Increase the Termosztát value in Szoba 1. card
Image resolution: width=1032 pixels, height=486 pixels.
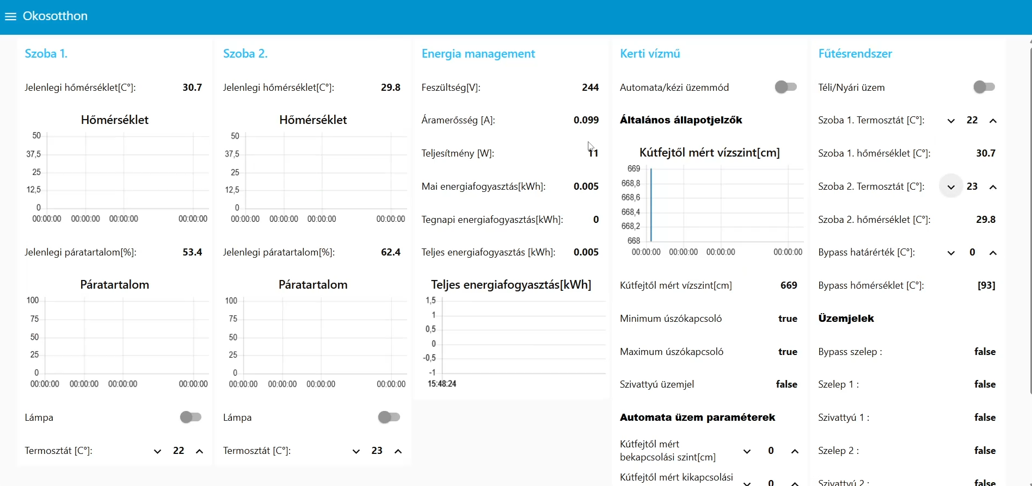tap(199, 451)
